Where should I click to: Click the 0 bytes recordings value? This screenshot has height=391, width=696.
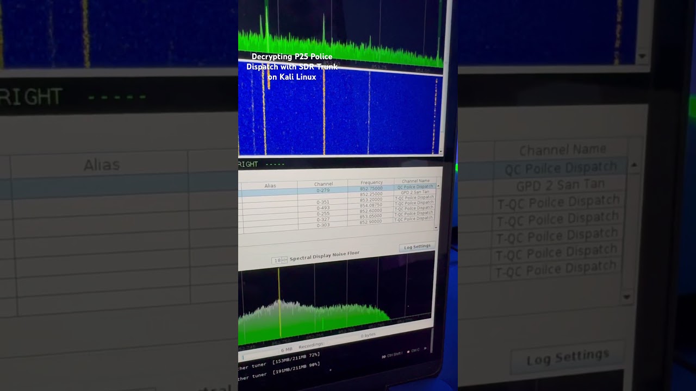click(368, 335)
